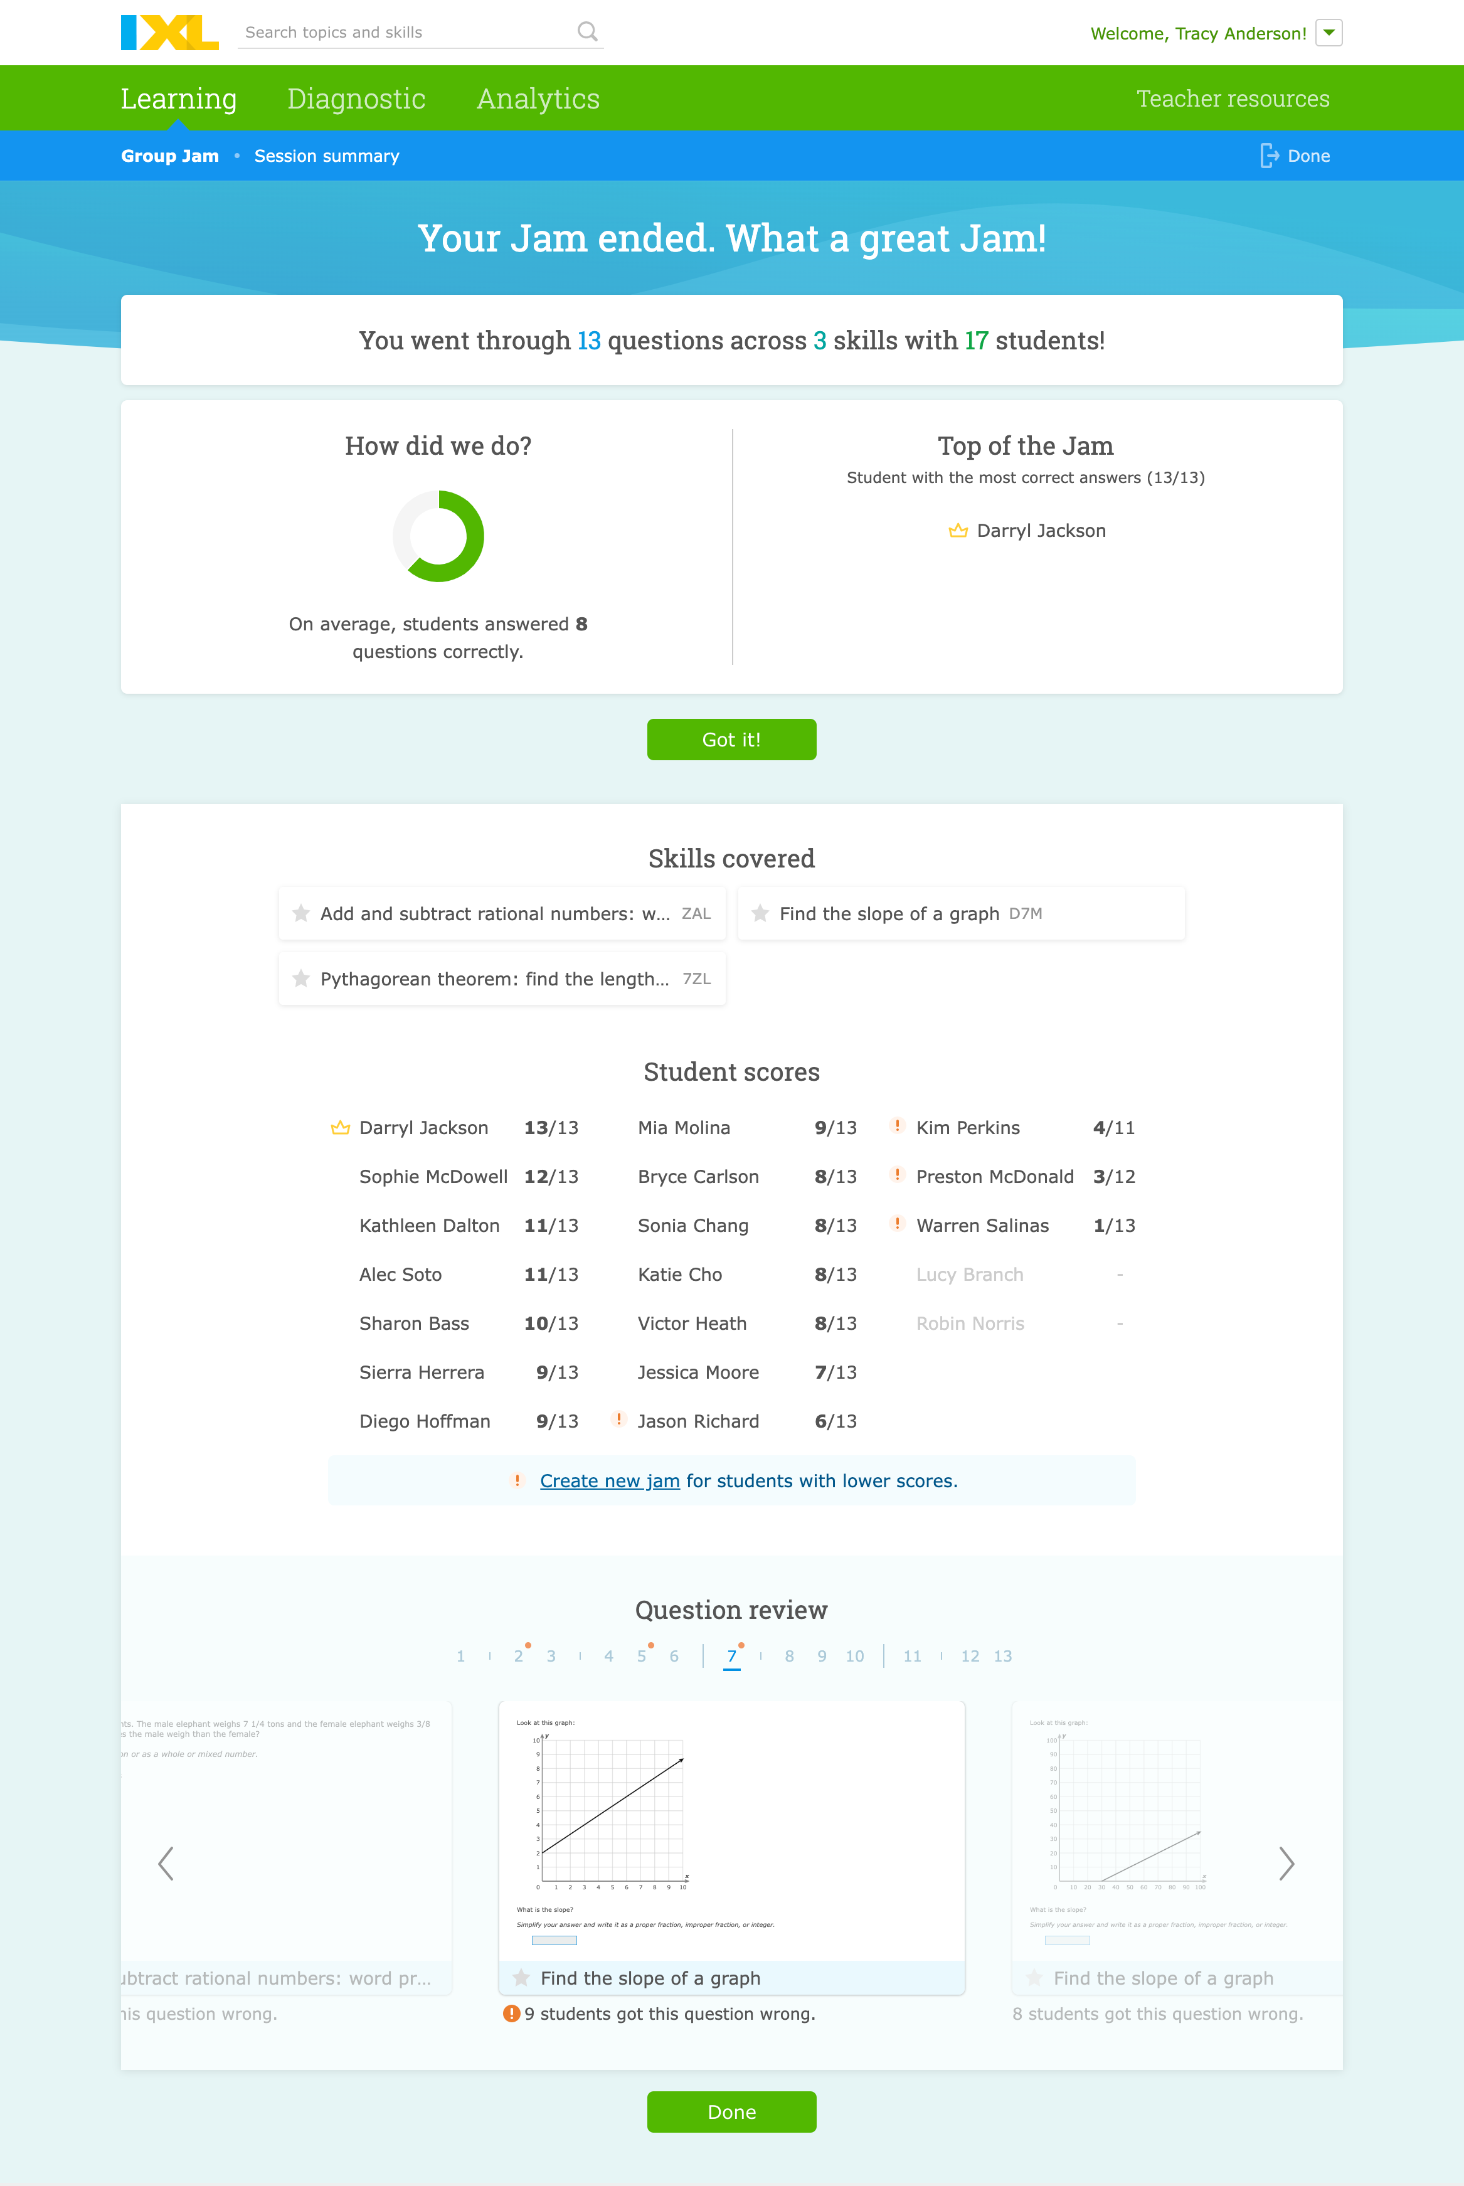Go to next question with right chevron
Screen dimensions: 1464x2186
1286,1864
